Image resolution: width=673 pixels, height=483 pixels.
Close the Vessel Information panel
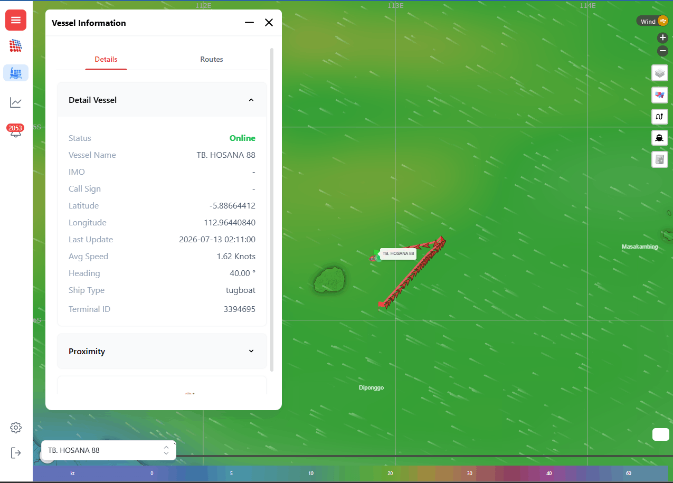[269, 22]
